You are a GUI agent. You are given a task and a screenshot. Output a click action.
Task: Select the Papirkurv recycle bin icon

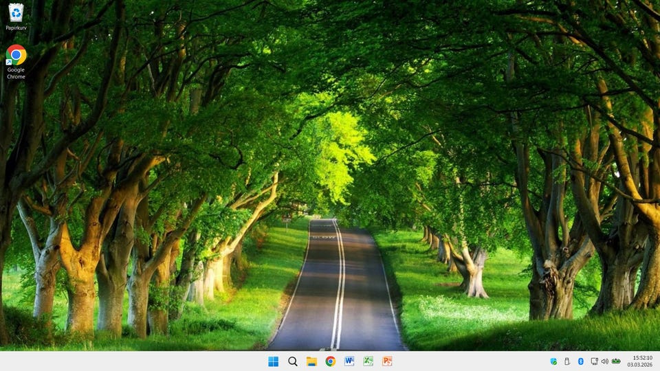pos(16,16)
